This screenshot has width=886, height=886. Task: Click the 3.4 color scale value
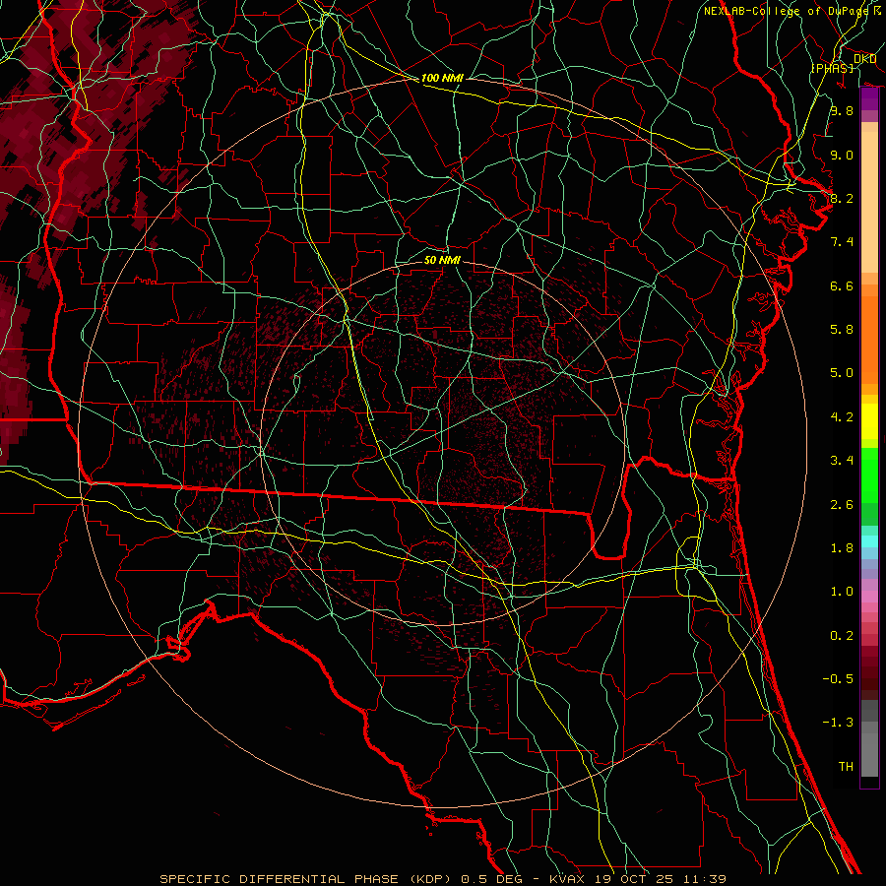[842, 461]
